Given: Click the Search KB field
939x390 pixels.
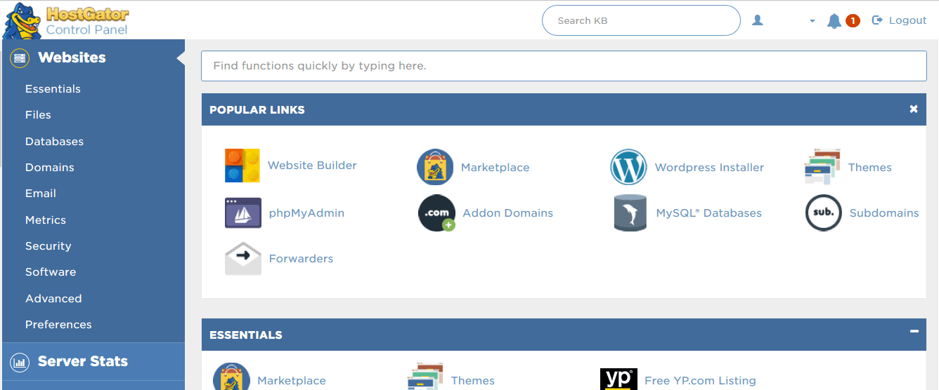Looking at the screenshot, I should point(640,20).
